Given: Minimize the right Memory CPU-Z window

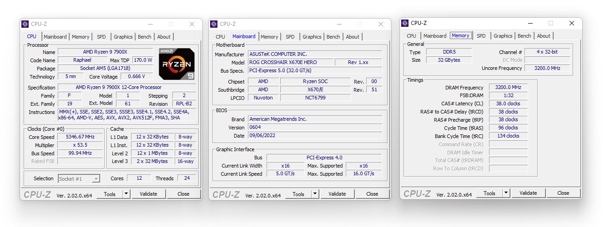Looking at the screenshot, I should point(530,23).
